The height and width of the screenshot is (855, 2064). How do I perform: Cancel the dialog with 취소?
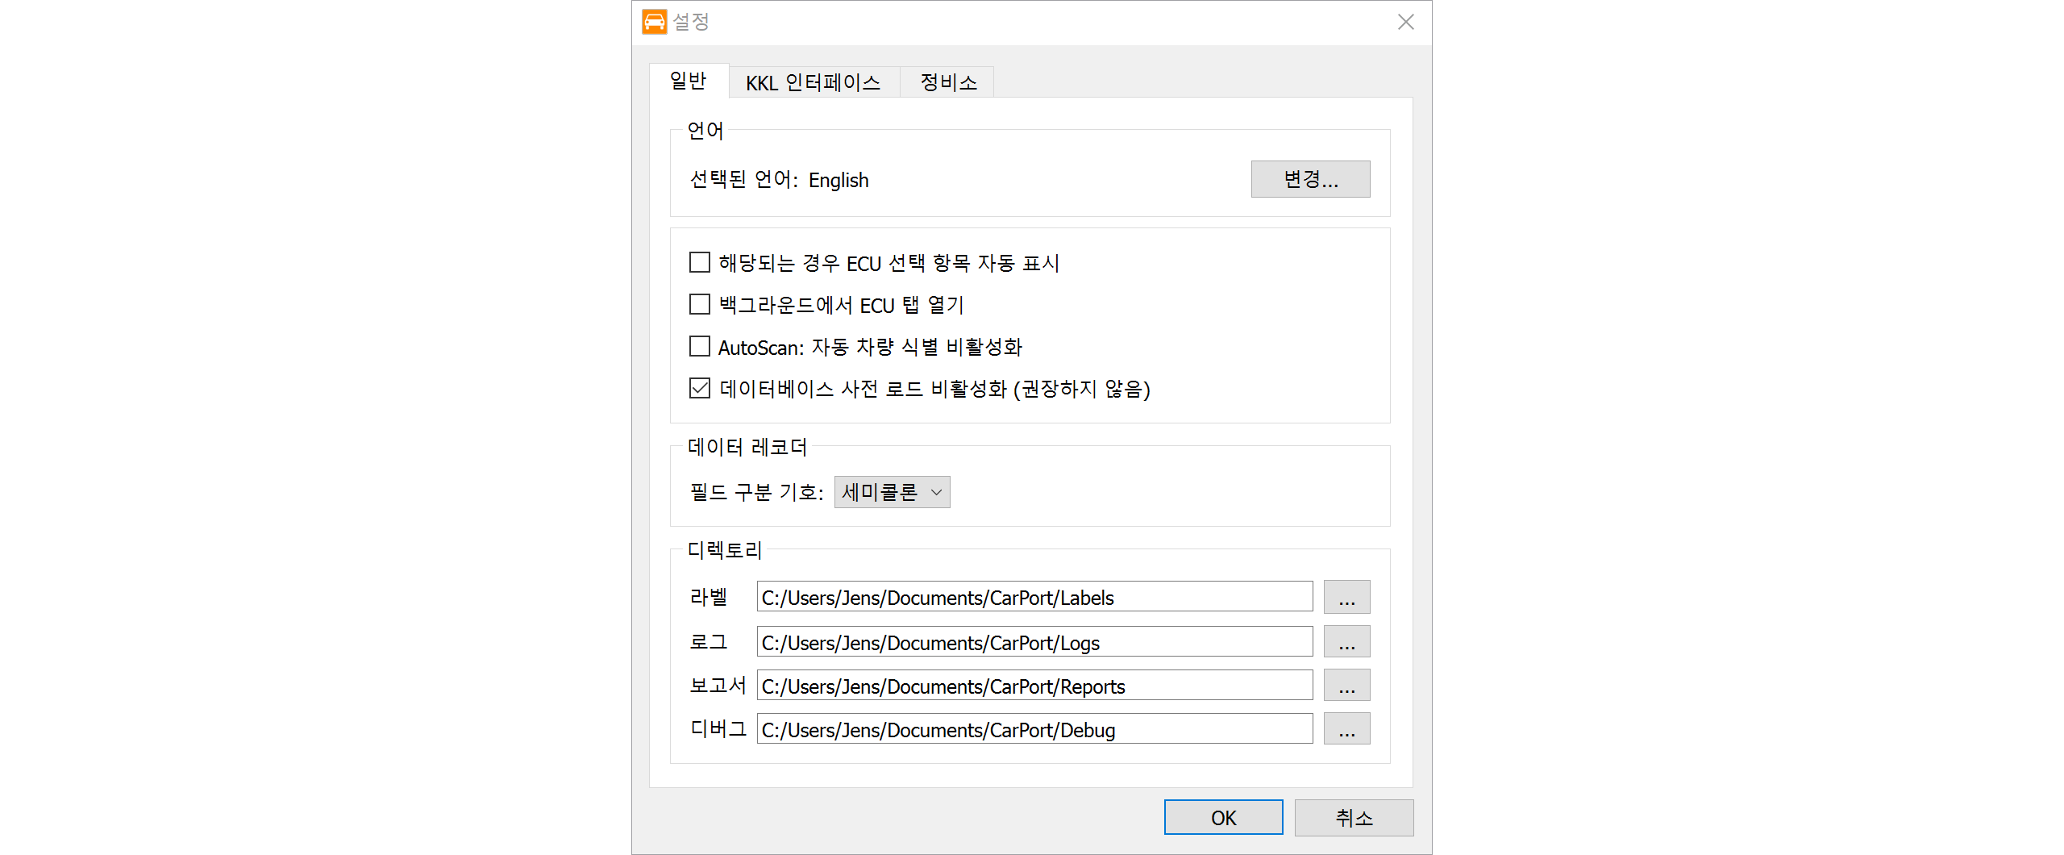pyautogui.click(x=1353, y=817)
